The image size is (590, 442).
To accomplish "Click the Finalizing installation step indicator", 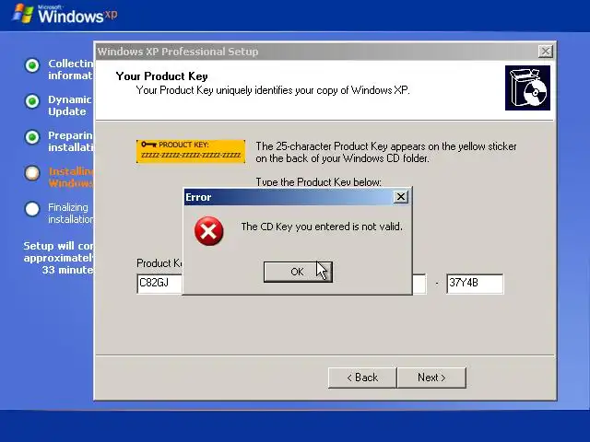I will (32, 209).
